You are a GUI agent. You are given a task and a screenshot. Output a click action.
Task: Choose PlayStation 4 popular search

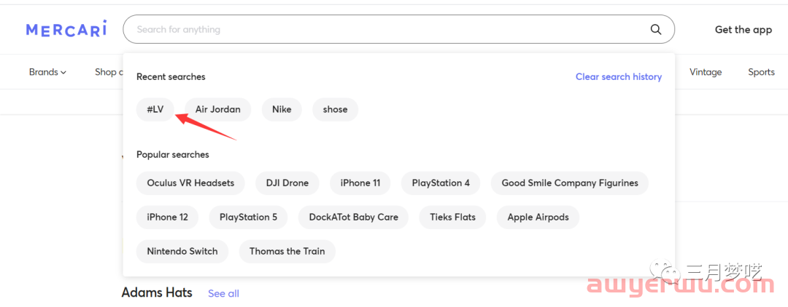click(x=441, y=183)
